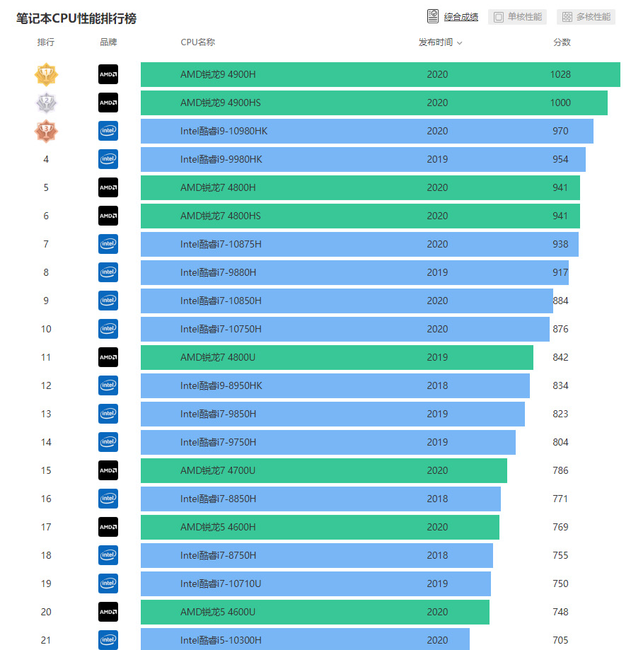The height and width of the screenshot is (650, 631).
Task: Click the AMD logo beside 锐龙5 4600U
Action: click(108, 612)
